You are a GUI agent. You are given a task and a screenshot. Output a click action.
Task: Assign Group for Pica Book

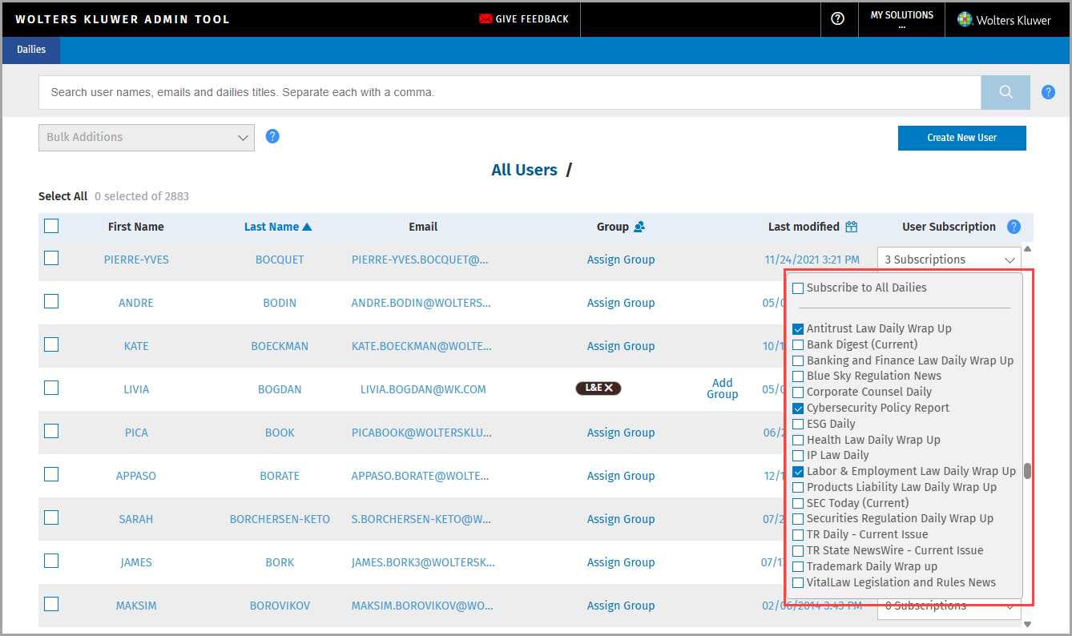pyautogui.click(x=621, y=433)
